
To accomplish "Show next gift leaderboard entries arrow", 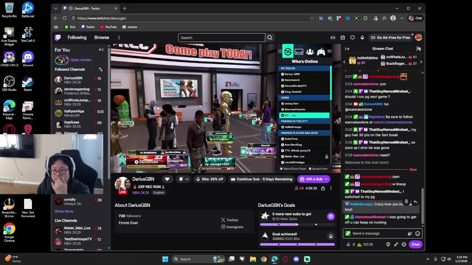I will (x=421, y=62).
